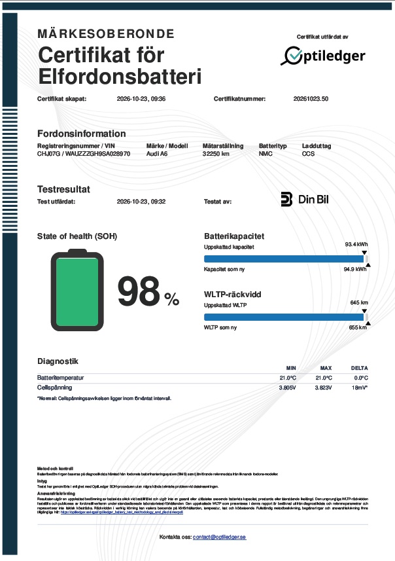395x561 pixels.
Task: Select the Batteritemperatur delta 0.0°C
Action: coord(361,378)
